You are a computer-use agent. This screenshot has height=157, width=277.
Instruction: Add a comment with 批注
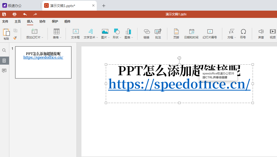(x=158, y=34)
